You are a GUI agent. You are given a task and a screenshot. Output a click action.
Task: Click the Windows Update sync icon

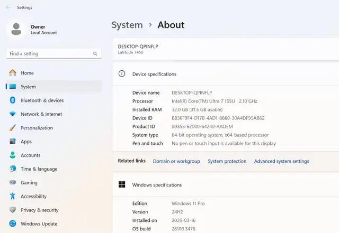pyautogui.click(x=13, y=223)
